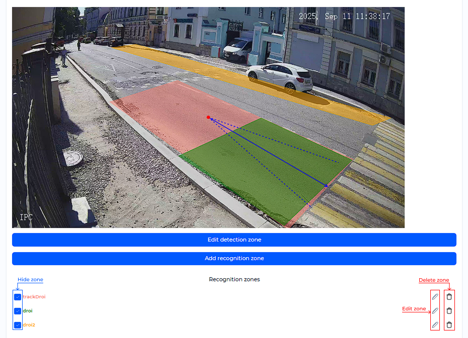468x338 pixels.
Task: Delete the trackDroi zone using trash icon
Action: coord(449,297)
